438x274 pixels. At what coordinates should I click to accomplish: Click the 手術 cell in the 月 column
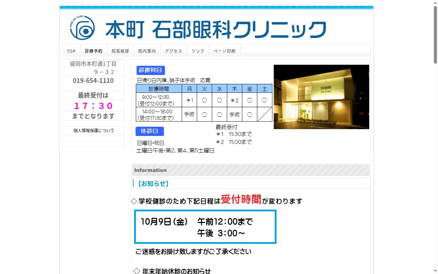[x=189, y=114]
